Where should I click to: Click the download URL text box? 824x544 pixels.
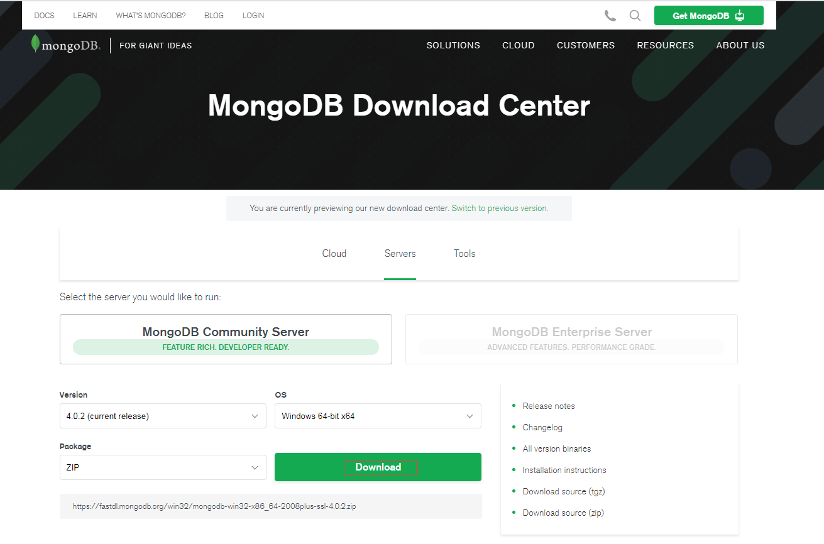coord(271,506)
